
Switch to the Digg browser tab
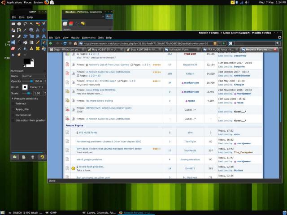(67, 50)
